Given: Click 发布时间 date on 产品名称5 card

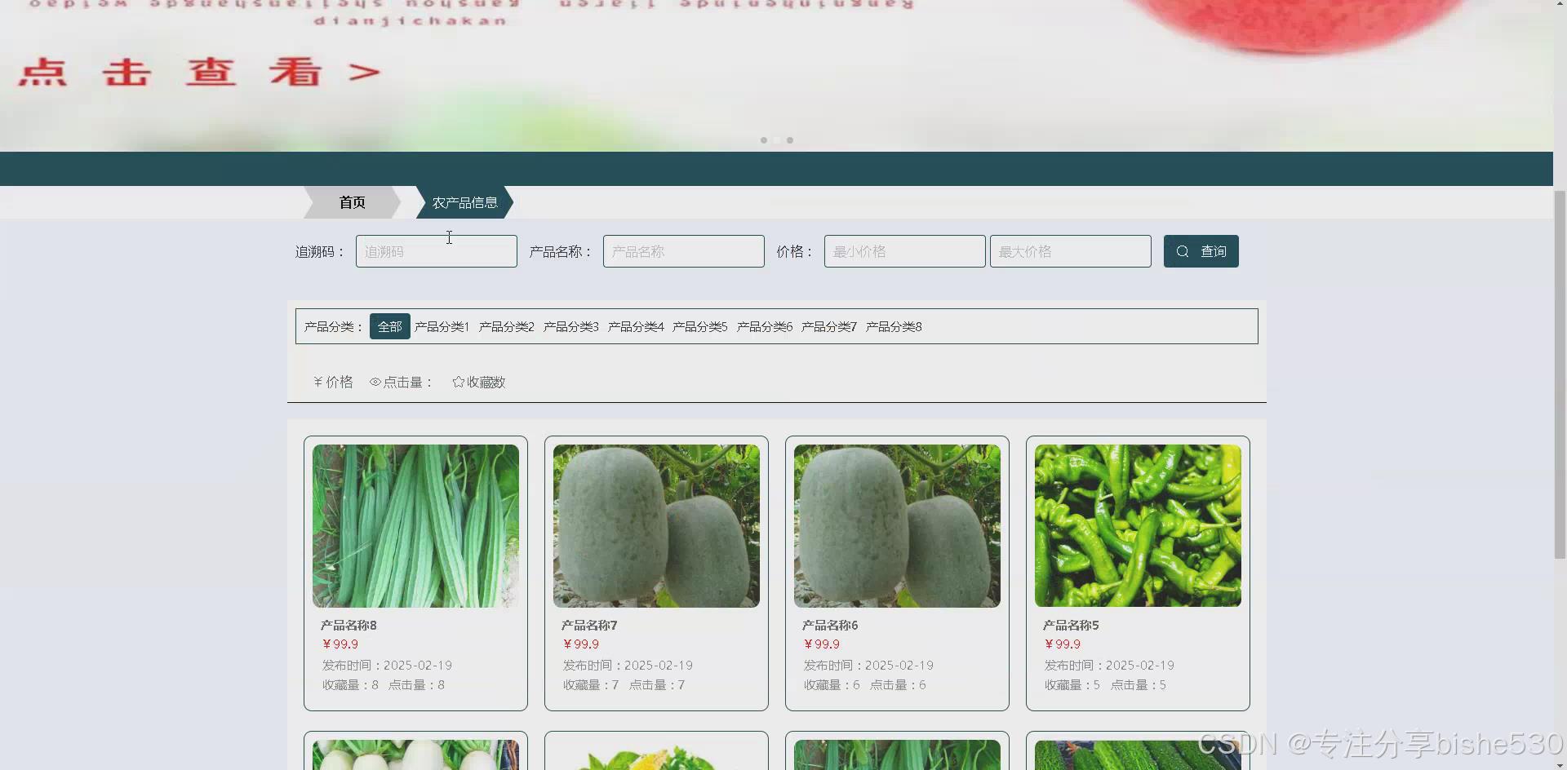Looking at the screenshot, I should (x=1109, y=666).
